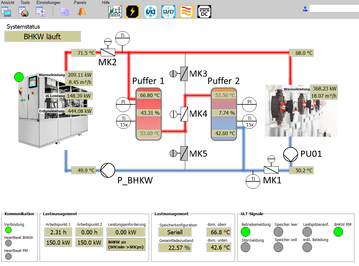Open the 6/12 cooling panel
This screenshot has width=359, height=266.
click(x=151, y=12)
